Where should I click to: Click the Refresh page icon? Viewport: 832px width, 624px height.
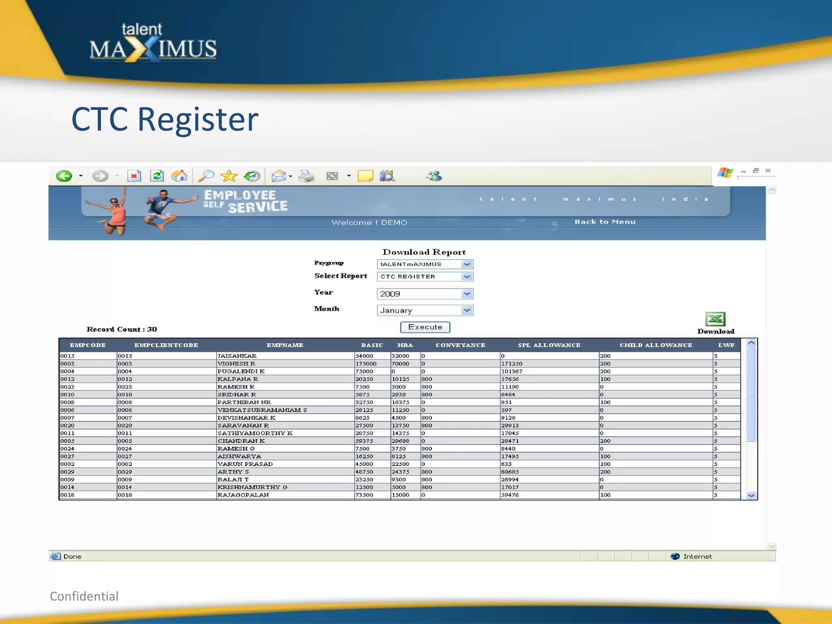pos(157,176)
